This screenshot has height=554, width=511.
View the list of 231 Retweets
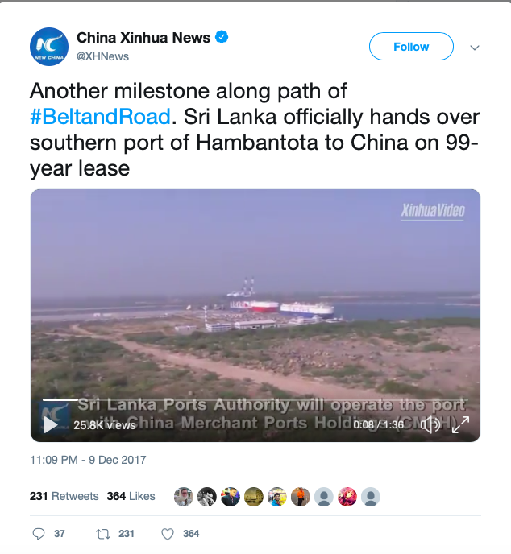[x=64, y=496]
